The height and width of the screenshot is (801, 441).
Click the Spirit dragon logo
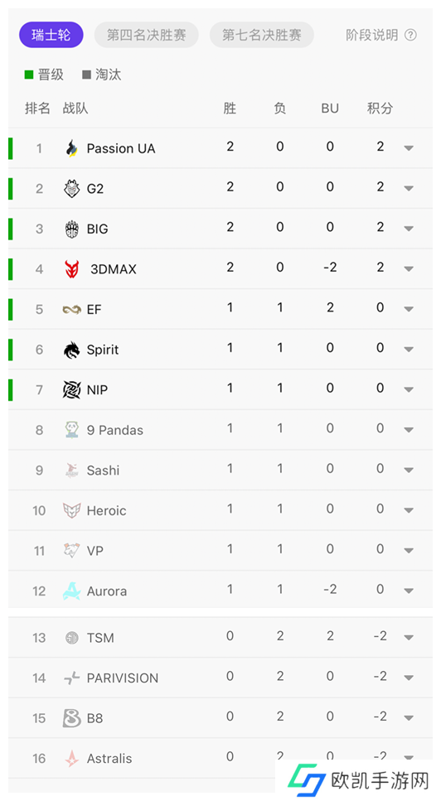pyautogui.click(x=72, y=350)
